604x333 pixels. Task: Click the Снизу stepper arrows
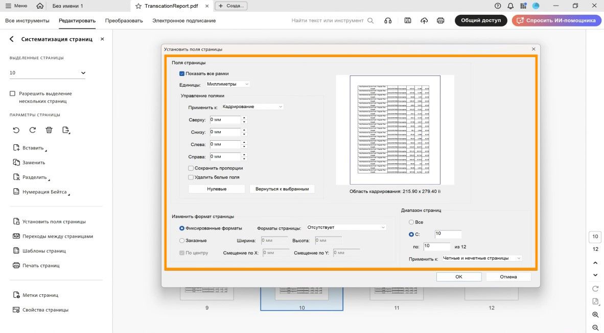[244, 132]
